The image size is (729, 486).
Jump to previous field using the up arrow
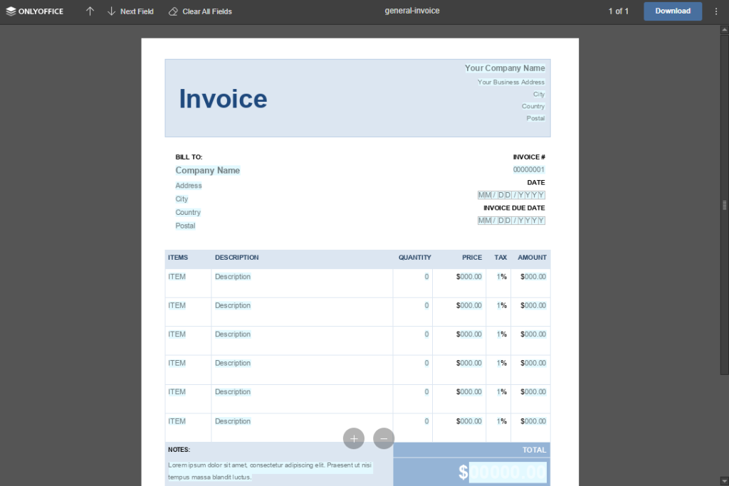point(90,11)
